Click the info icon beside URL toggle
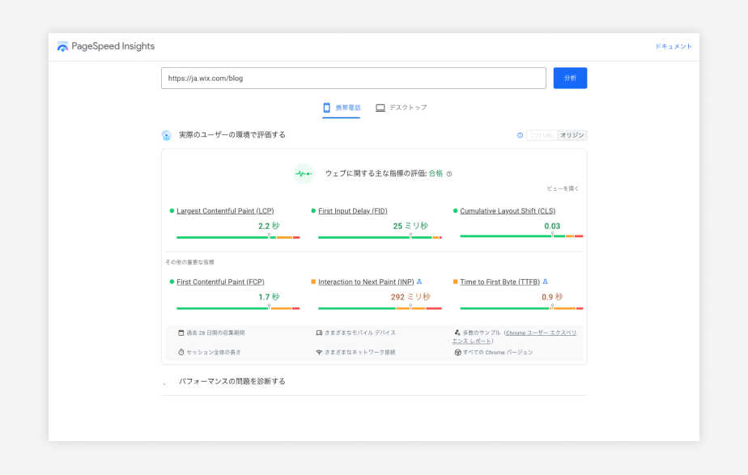The image size is (748, 475). [520, 135]
